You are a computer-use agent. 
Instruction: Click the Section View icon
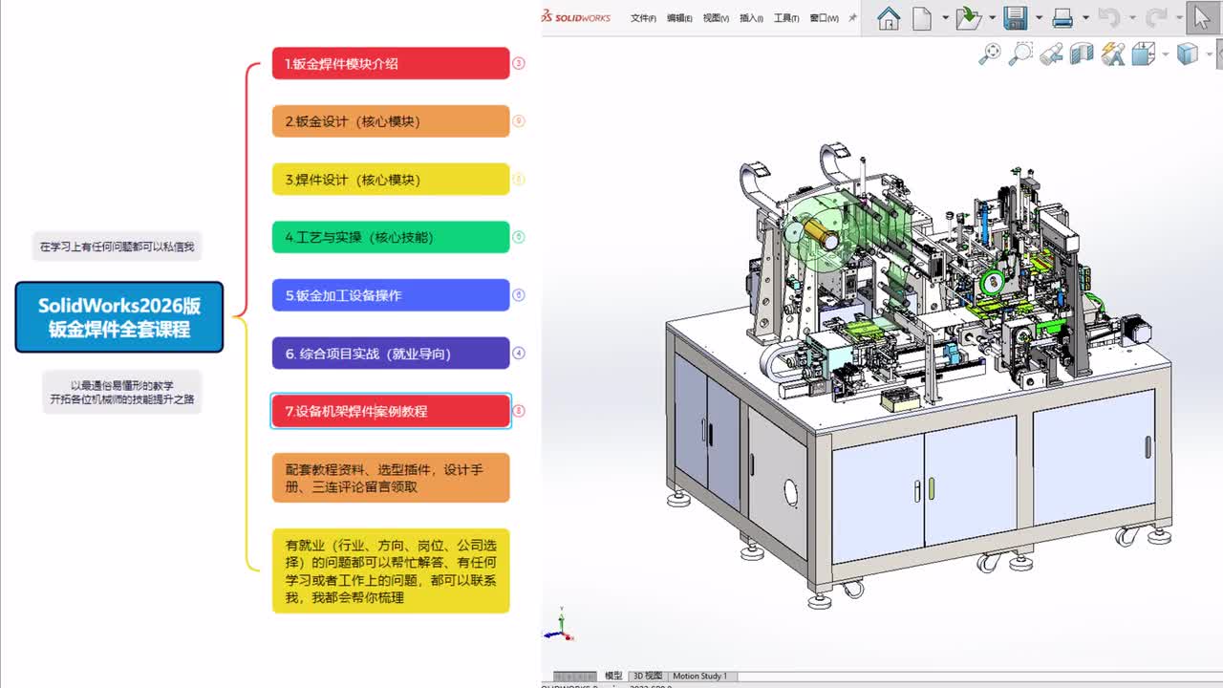[1082, 54]
